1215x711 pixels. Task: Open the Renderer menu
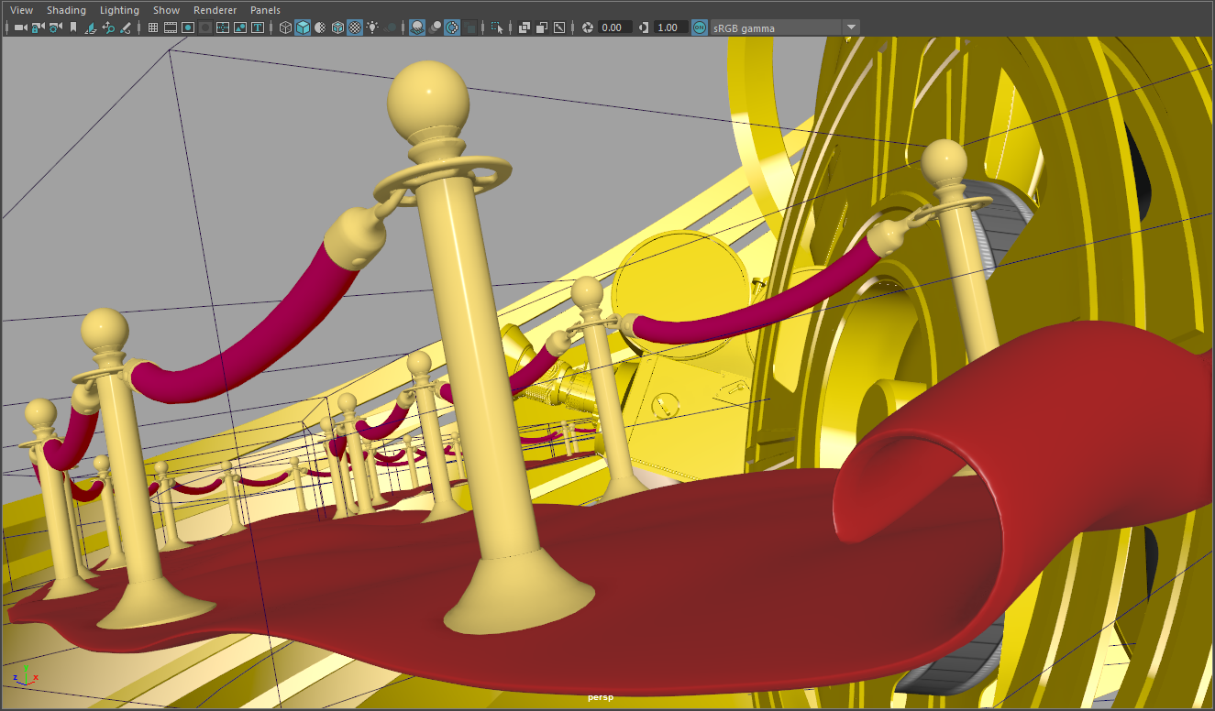click(215, 10)
